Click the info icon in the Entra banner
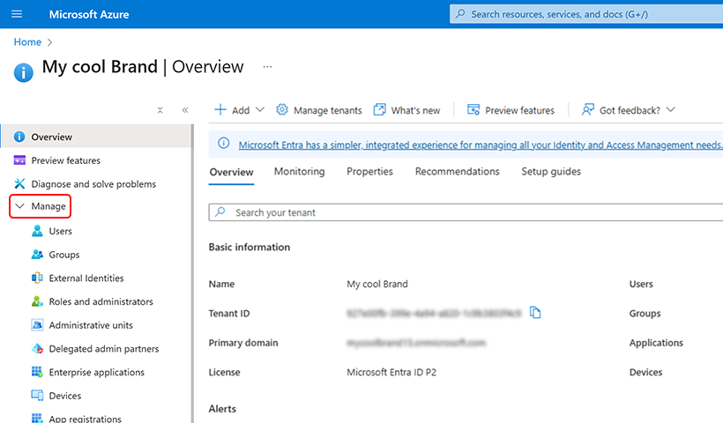Screen dimensions: 723x423 224,144
